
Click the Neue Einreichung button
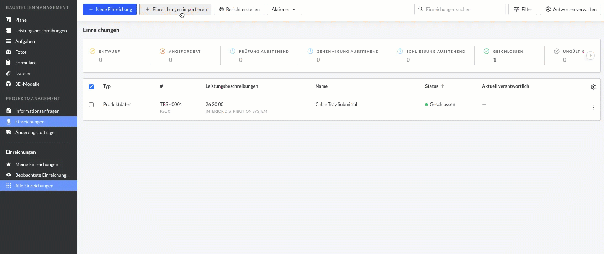tap(110, 9)
